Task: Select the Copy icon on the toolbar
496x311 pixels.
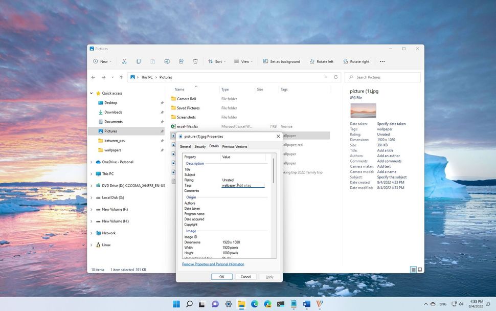Action: tap(139, 61)
